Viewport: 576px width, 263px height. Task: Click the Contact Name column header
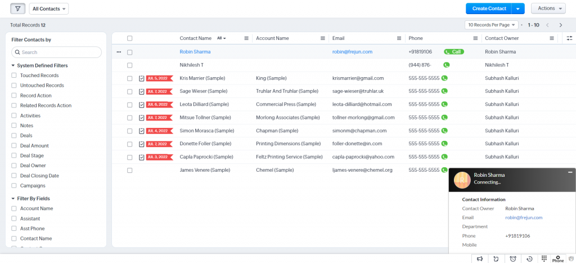click(x=195, y=38)
